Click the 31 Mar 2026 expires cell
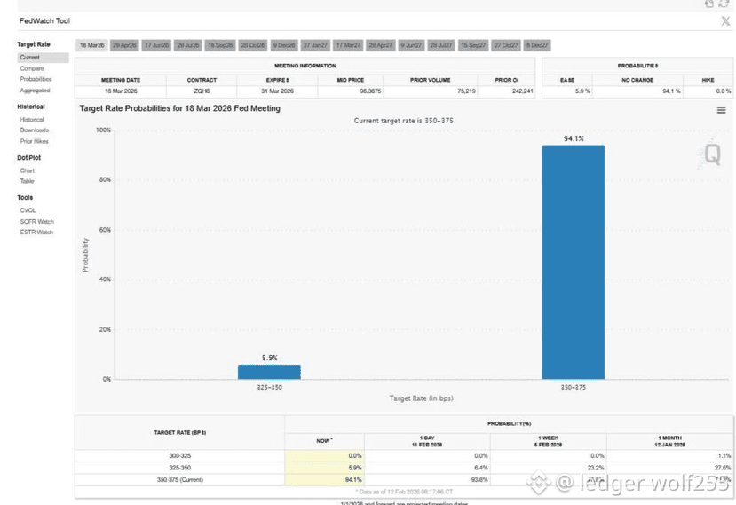 pos(277,91)
